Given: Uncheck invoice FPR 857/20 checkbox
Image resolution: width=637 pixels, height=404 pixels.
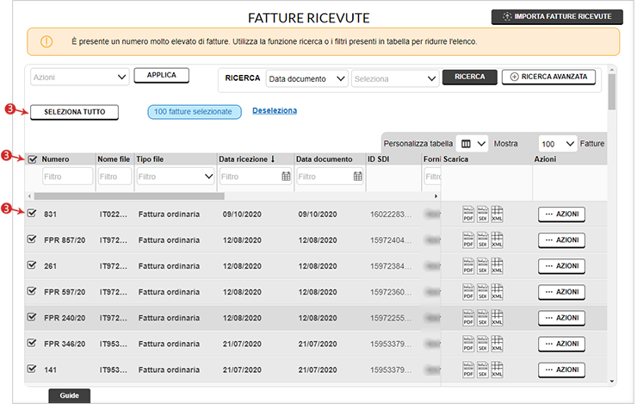Looking at the screenshot, I should (x=32, y=239).
